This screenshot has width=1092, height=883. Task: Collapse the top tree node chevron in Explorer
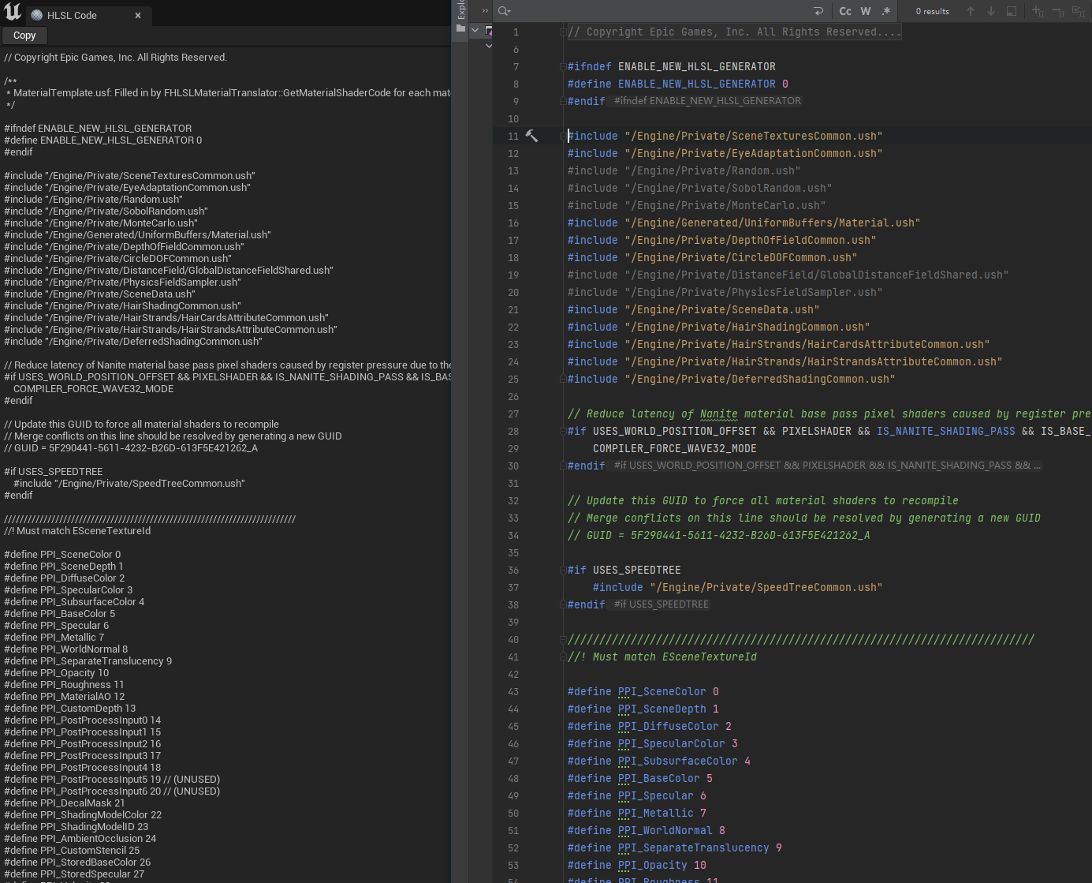[475, 30]
